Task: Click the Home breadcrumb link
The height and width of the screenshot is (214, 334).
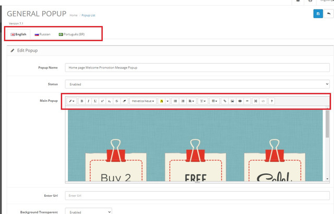Action: [74, 15]
